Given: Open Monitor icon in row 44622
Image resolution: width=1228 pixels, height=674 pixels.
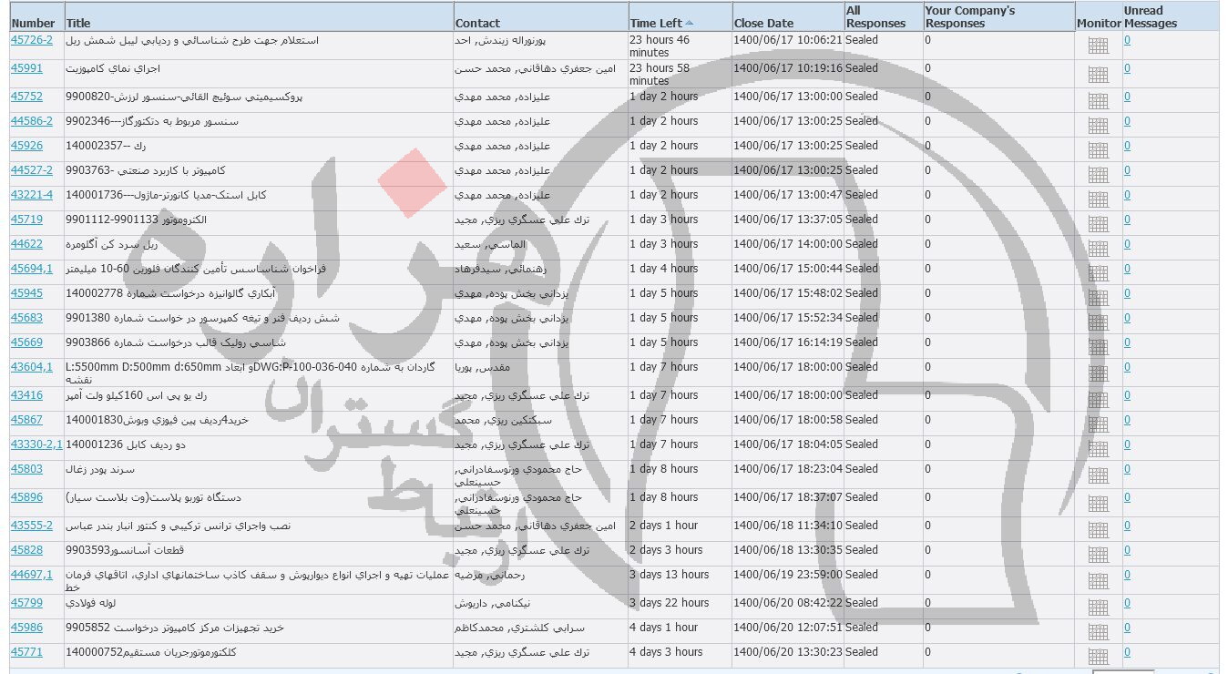Looking at the screenshot, I should tap(1098, 249).
